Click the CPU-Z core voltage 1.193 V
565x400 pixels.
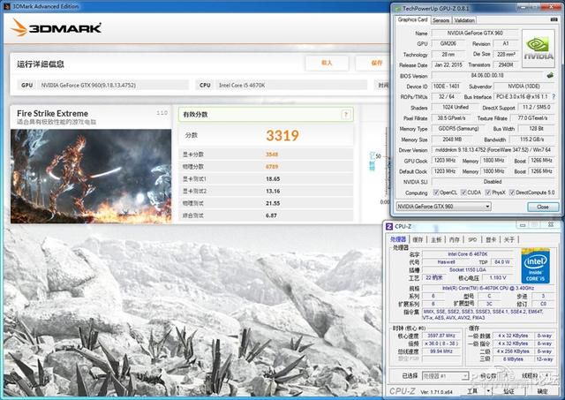(x=498, y=278)
